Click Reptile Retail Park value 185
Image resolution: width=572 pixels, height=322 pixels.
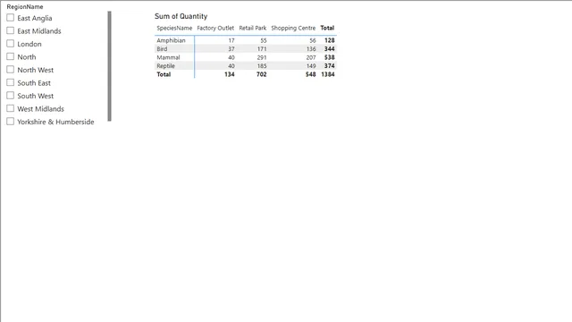click(x=262, y=65)
